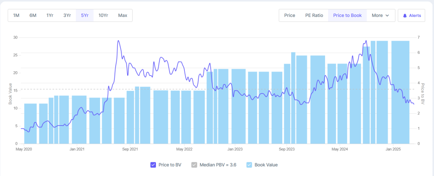The width and height of the screenshot is (434, 176).
Task: Click the Jan 2023 x-axis label
Action: coord(234,149)
